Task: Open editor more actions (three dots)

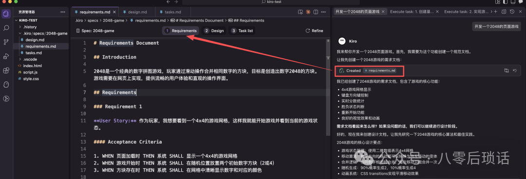Action: (323, 12)
